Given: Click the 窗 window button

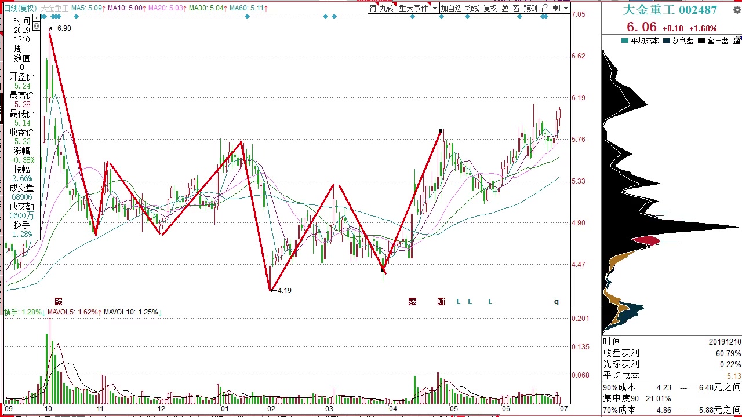Looking at the screenshot, I should tap(516, 8).
